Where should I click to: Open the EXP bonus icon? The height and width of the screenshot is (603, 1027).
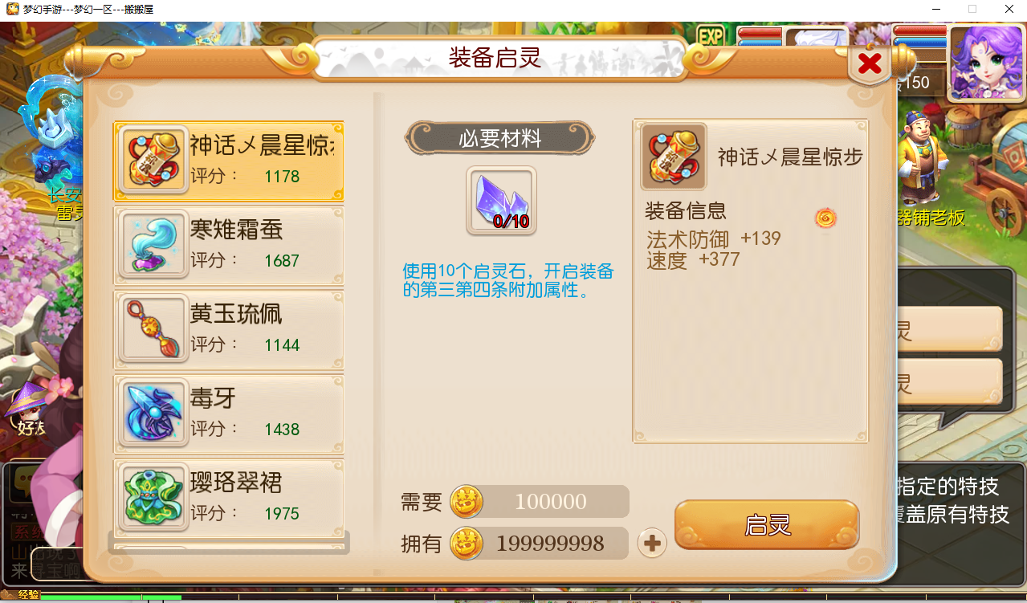711,36
